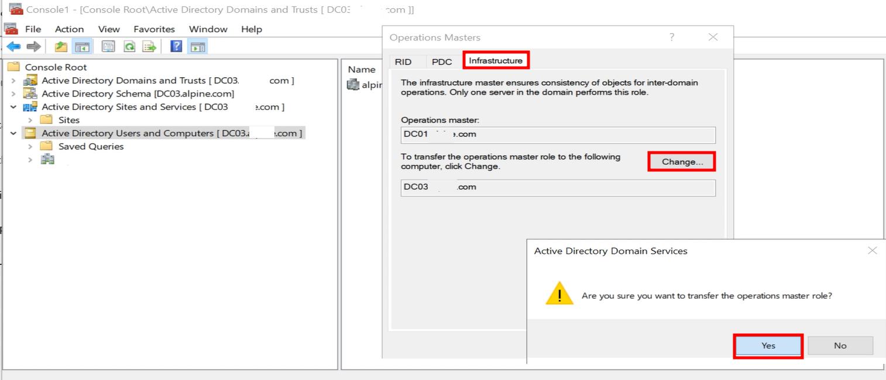The height and width of the screenshot is (380, 886).
Task: Click Active Directory Domains and Trusts icon
Action: coord(30,80)
